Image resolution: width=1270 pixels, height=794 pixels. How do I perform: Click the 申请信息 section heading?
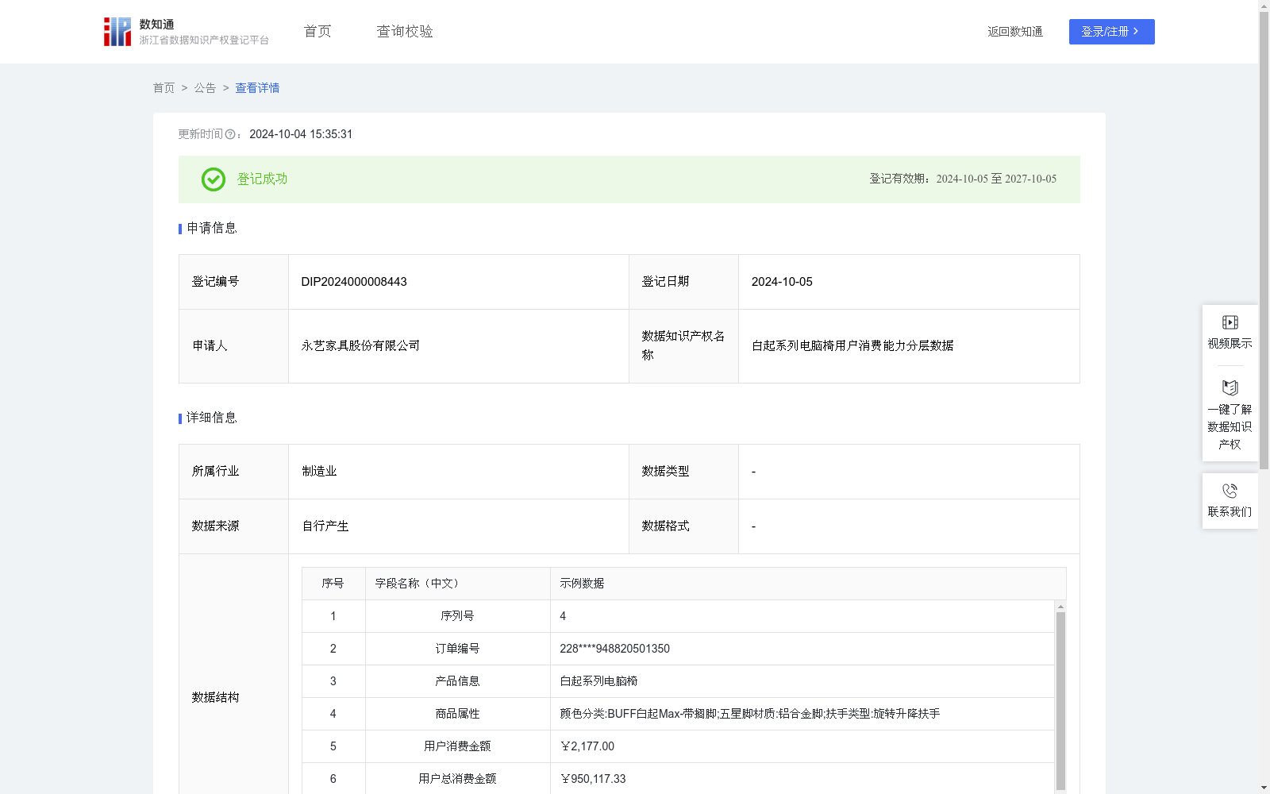[x=212, y=229]
